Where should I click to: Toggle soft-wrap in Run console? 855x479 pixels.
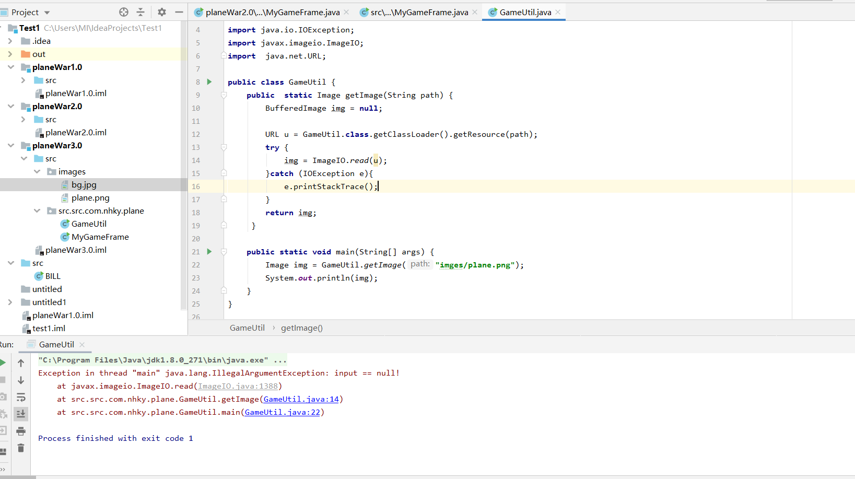click(x=21, y=397)
